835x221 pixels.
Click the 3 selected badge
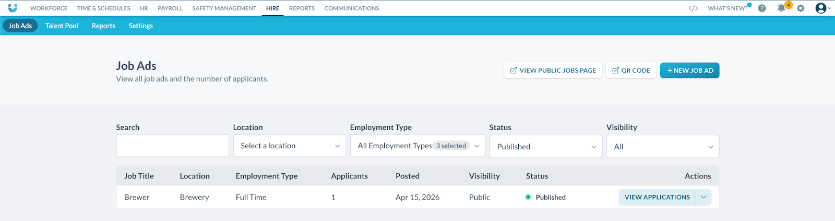[451, 146]
